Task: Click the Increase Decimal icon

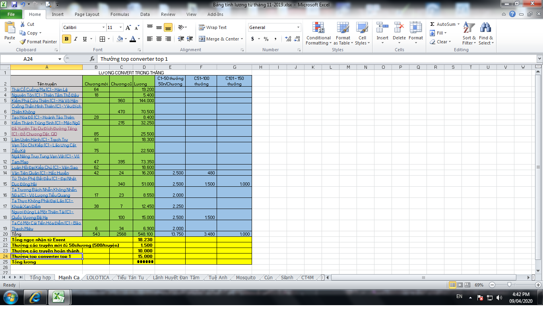Action: point(288,39)
